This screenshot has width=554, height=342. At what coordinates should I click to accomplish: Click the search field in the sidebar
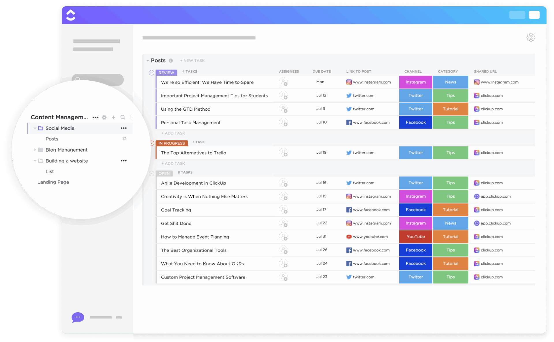pos(97,80)
